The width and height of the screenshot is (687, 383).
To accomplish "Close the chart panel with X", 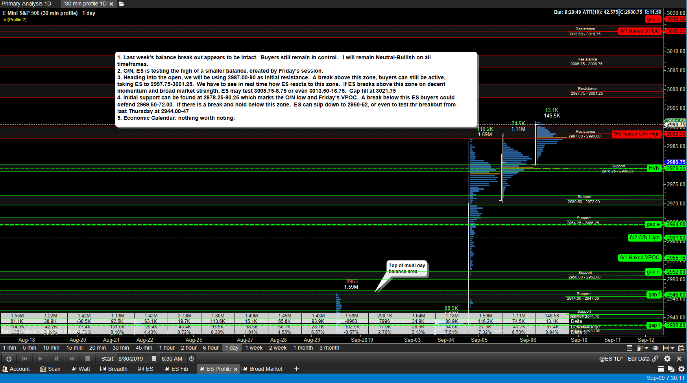I will tap(679, 359).
